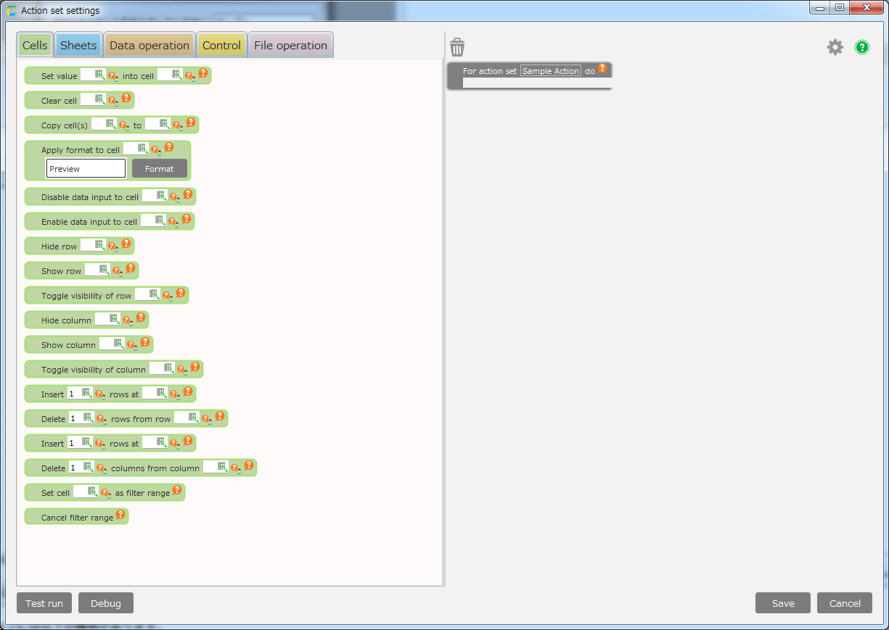
Task: Click the Sample Action name field
Action: [x=551, y=71]
